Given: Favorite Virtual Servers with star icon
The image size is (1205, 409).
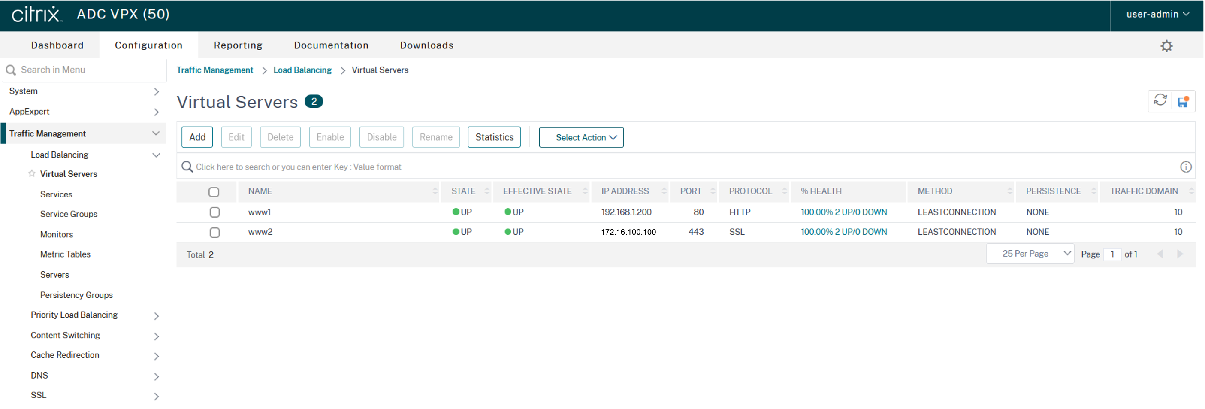Looking at the screenshot, I should point(32,174).
